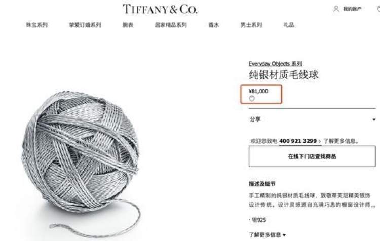This screenshot has width=380, height=241.
Task: Expand the 分享 share dropdown arrow
Action: point(374,119)
